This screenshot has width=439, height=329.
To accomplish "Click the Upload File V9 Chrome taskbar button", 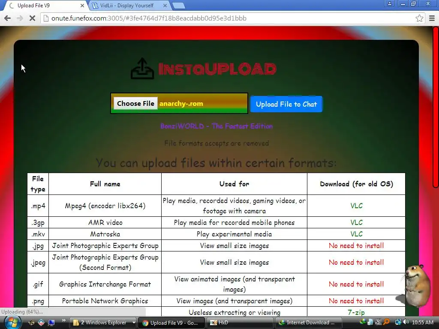I will pyautogui.click(x=171, y=323).
